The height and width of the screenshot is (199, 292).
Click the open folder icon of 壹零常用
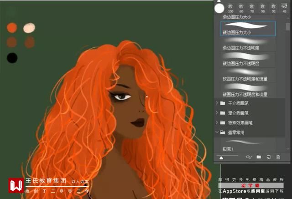coord(223,133)
